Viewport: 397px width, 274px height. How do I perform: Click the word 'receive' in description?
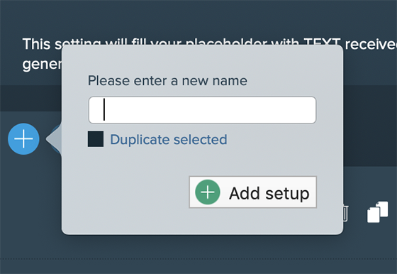coord(370,44)
